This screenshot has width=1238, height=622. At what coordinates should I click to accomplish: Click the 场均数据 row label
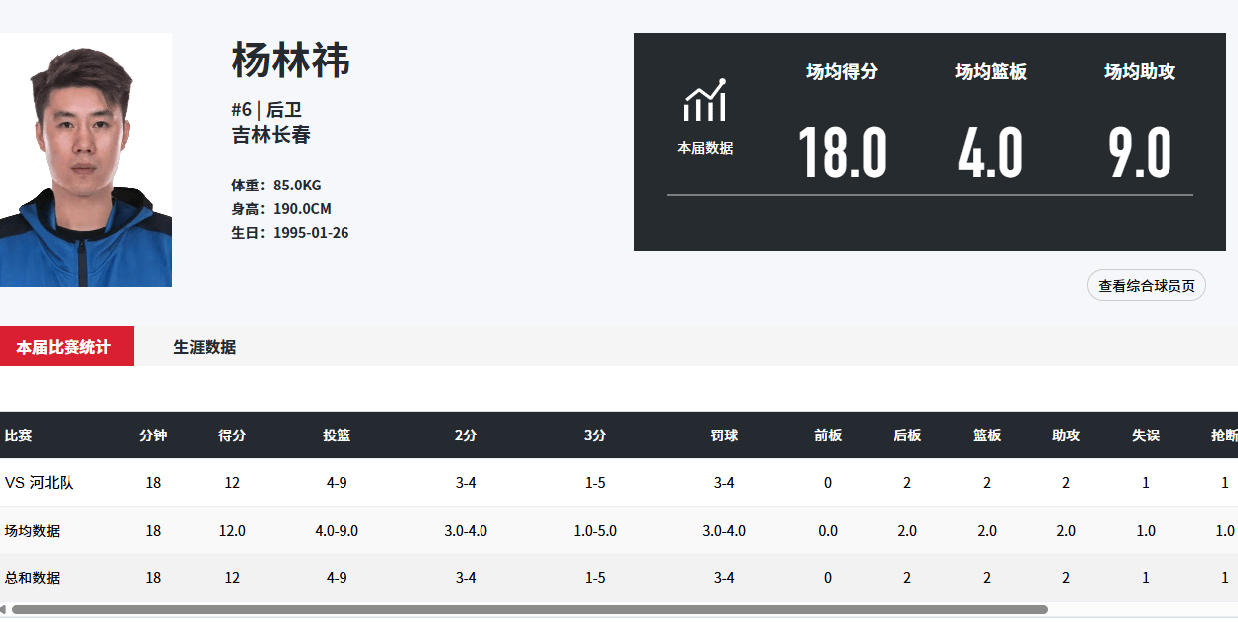tap(33, 531)
